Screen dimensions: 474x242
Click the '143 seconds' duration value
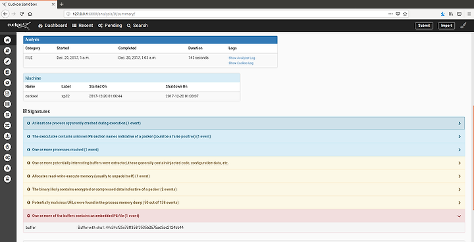tap(198, 58)
